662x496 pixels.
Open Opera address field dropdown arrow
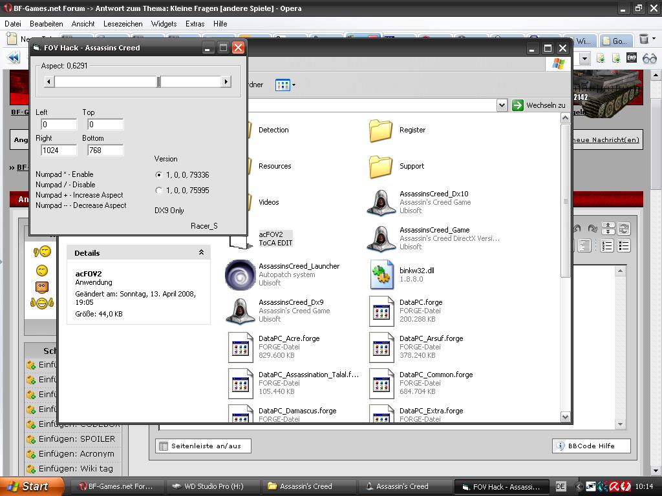pos(584,58)
